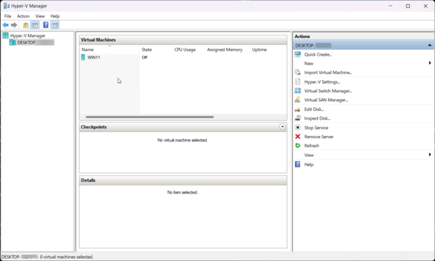Click the Back arrow toolbar icon
The width and height of the screenshot is (435, 261).
click(5, 25)
